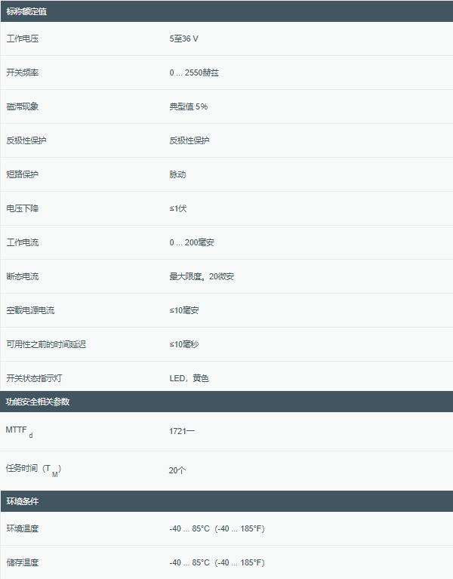Click the 磁滞现象 row label
Viewport: 453px width, 579px height.
pos(22,106)
